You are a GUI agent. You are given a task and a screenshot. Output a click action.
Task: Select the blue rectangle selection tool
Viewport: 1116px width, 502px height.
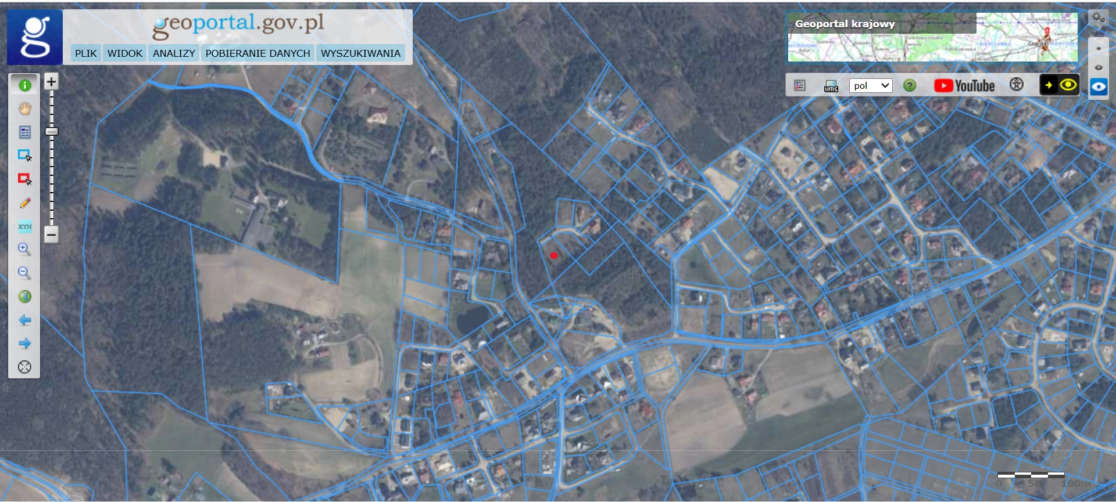click(24, 156)
